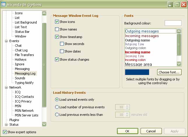188x137 pixels.
Task: Click the options tree scrollbar thumb
Action: coord(44,65)
